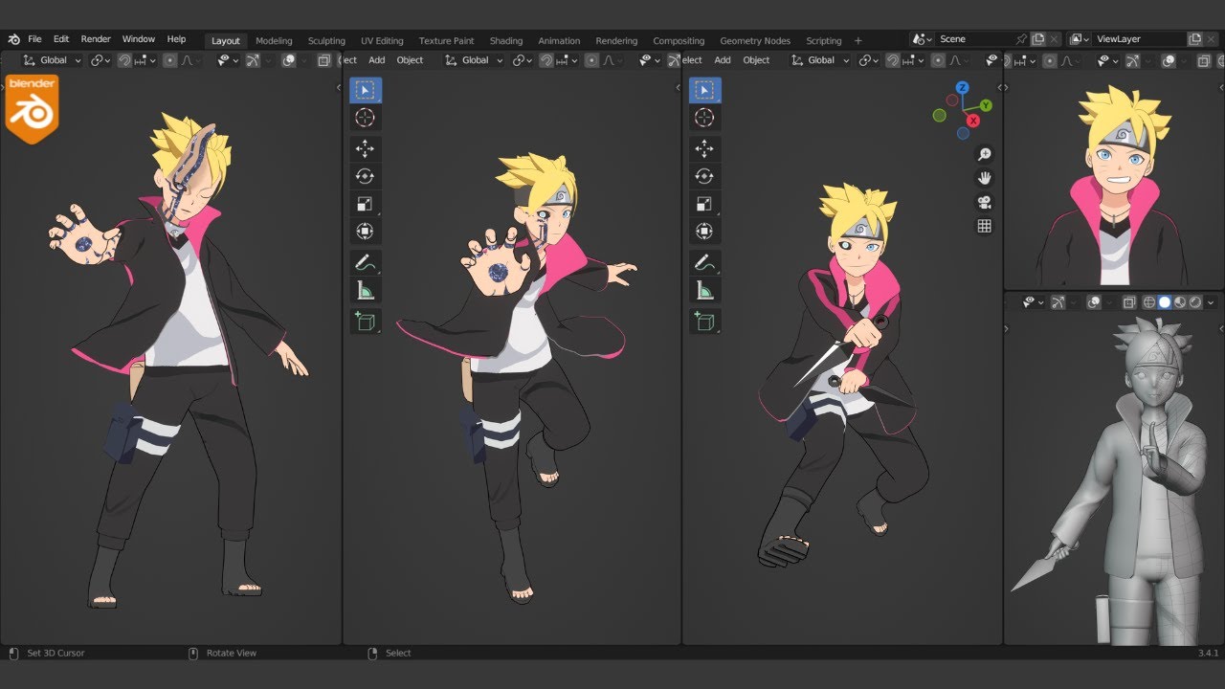Click the red X axis on navigation gizmo
The width and height of the screenshot is (1225, 689).
(x=973, y=121)
